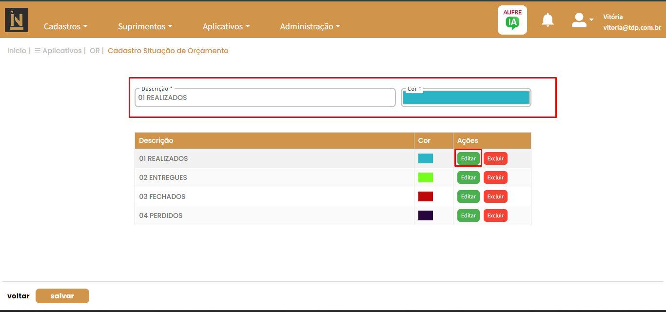Click the salvar button
Image resolution: width=666 pixels, height=312 pixels.
pyautogui.click(x=62, y=296)
